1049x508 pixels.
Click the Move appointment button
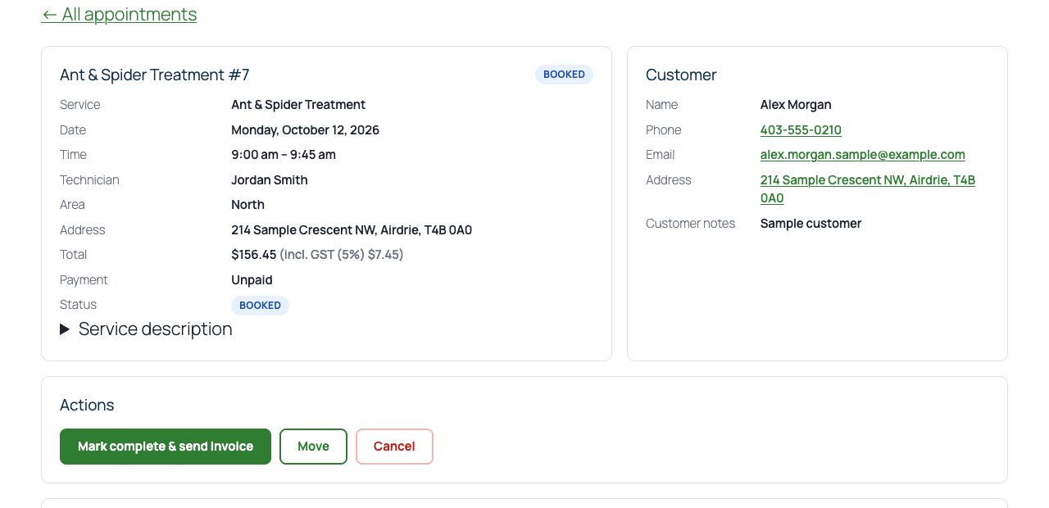coord(313,447)
